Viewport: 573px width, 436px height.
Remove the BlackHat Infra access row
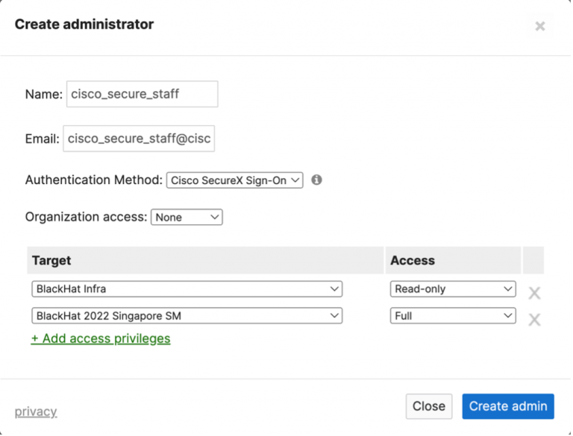534,293
